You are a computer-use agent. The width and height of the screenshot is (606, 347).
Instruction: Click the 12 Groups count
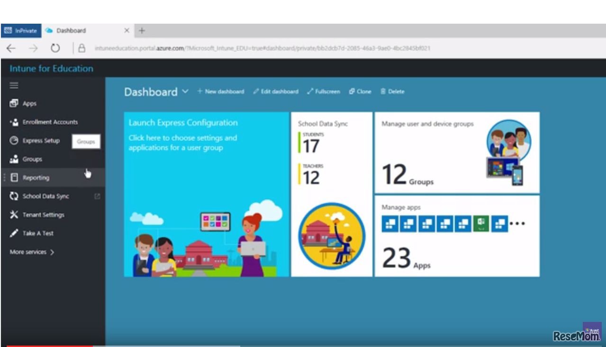click(x=407, y=175)
